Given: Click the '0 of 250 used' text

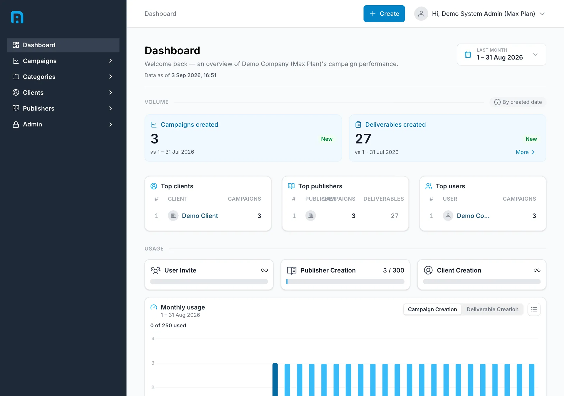Looking at the screenshot, I should pos(168,326).
